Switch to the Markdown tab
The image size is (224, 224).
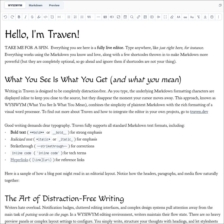click(x=35, y=5)
